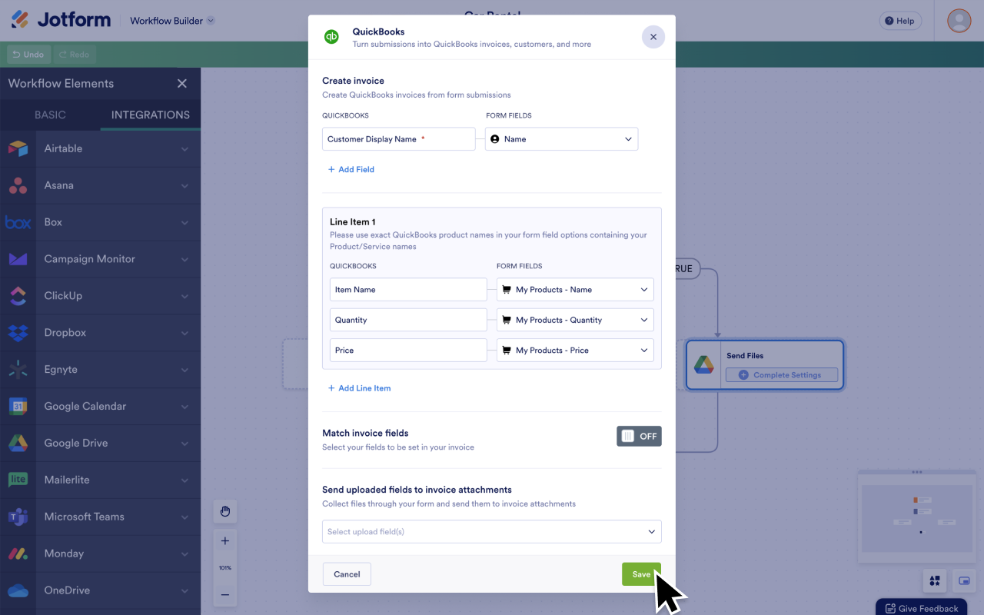Expand the Dropbox integration row
Image resolution: width=984 pixels, height=615 pixels.
click(184, 333)
